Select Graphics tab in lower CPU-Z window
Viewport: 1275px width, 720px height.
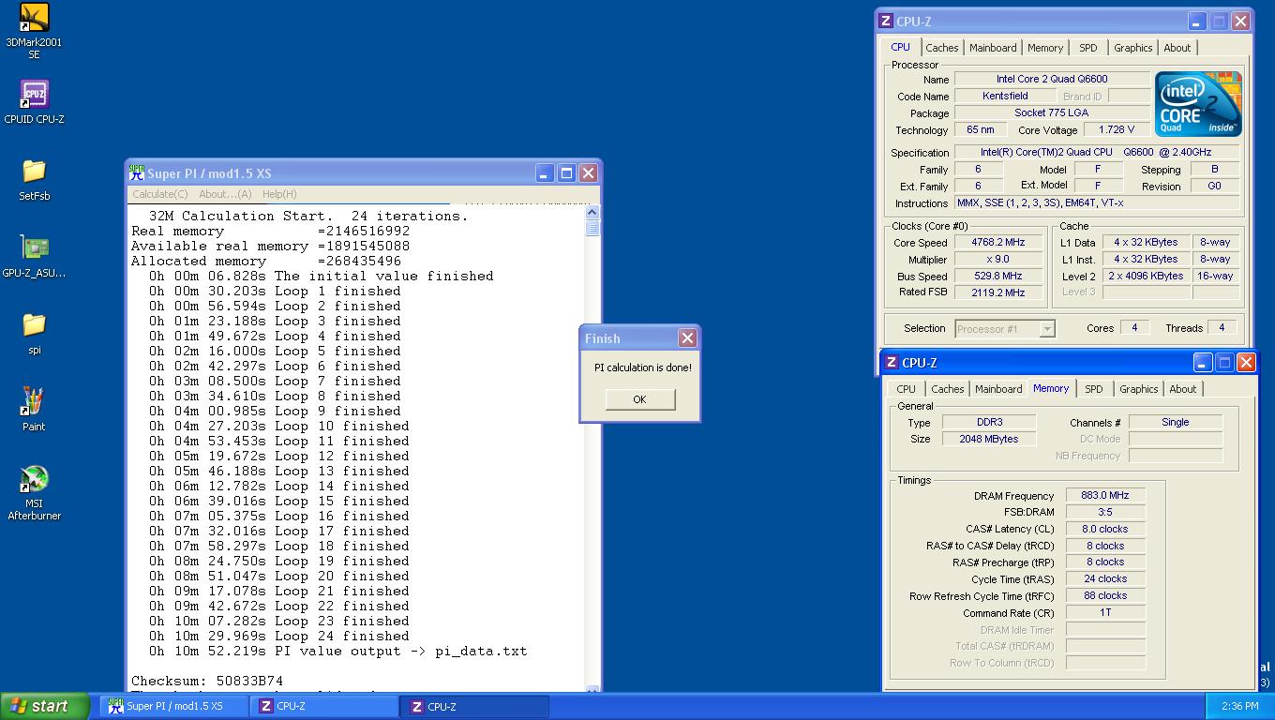(1138, 389)
